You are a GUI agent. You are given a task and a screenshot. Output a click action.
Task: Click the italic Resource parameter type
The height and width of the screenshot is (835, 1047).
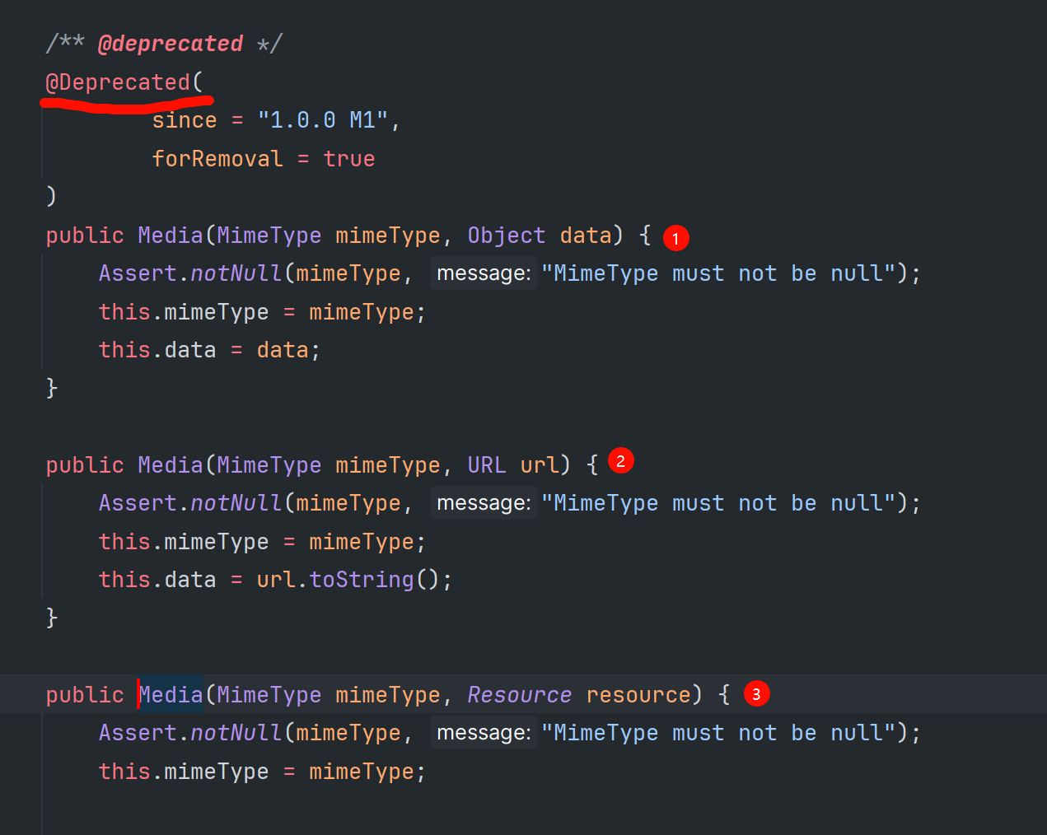519,695
